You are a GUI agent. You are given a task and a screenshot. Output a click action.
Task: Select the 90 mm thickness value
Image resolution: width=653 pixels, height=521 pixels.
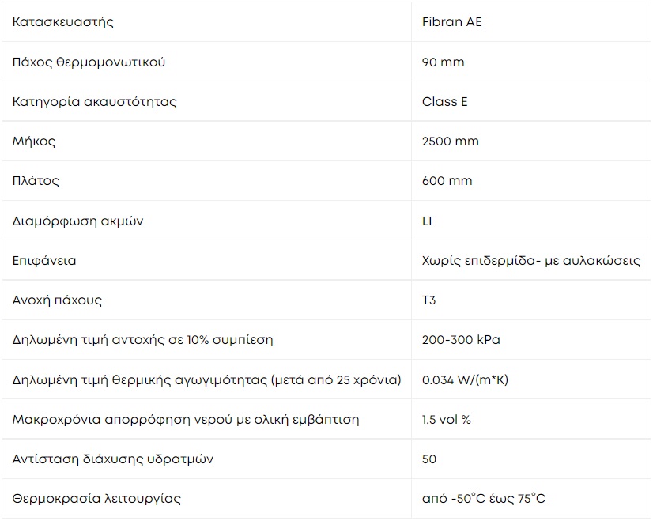tap(443, 62)
